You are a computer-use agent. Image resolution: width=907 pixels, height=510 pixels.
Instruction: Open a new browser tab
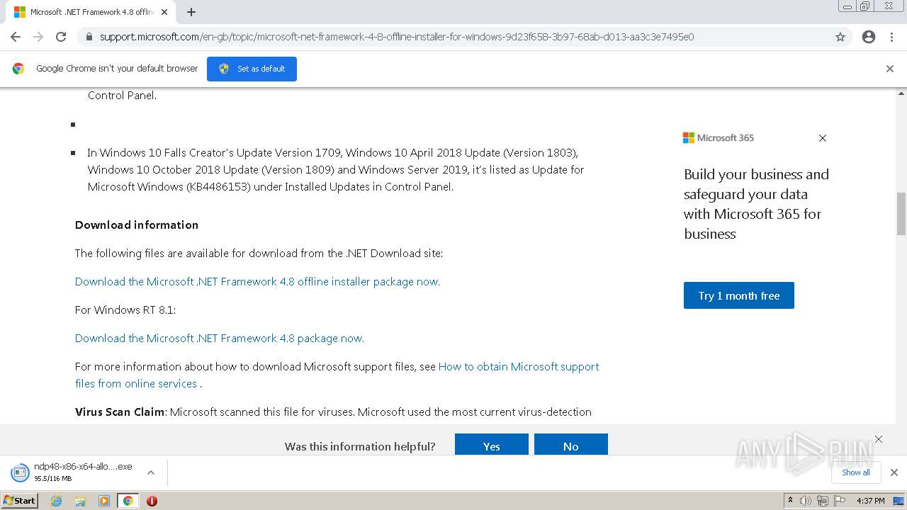191,12
